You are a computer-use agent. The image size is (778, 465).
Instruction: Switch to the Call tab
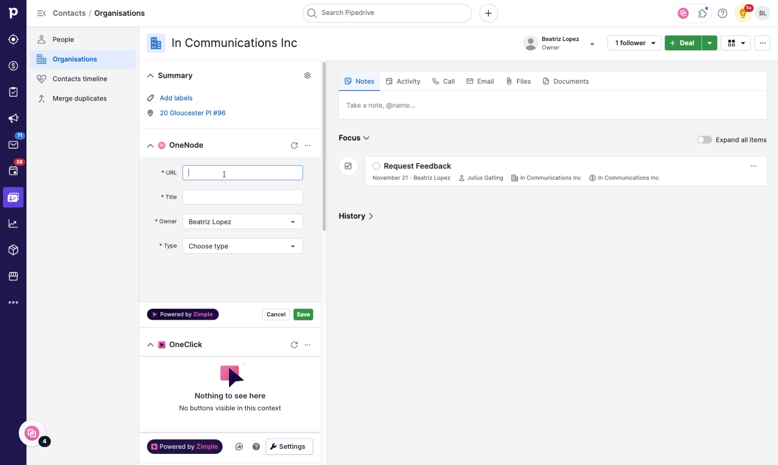(443, 81)
